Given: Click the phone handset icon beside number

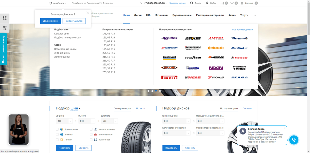Looking at the screenshot, I should [x=141, y=3].
